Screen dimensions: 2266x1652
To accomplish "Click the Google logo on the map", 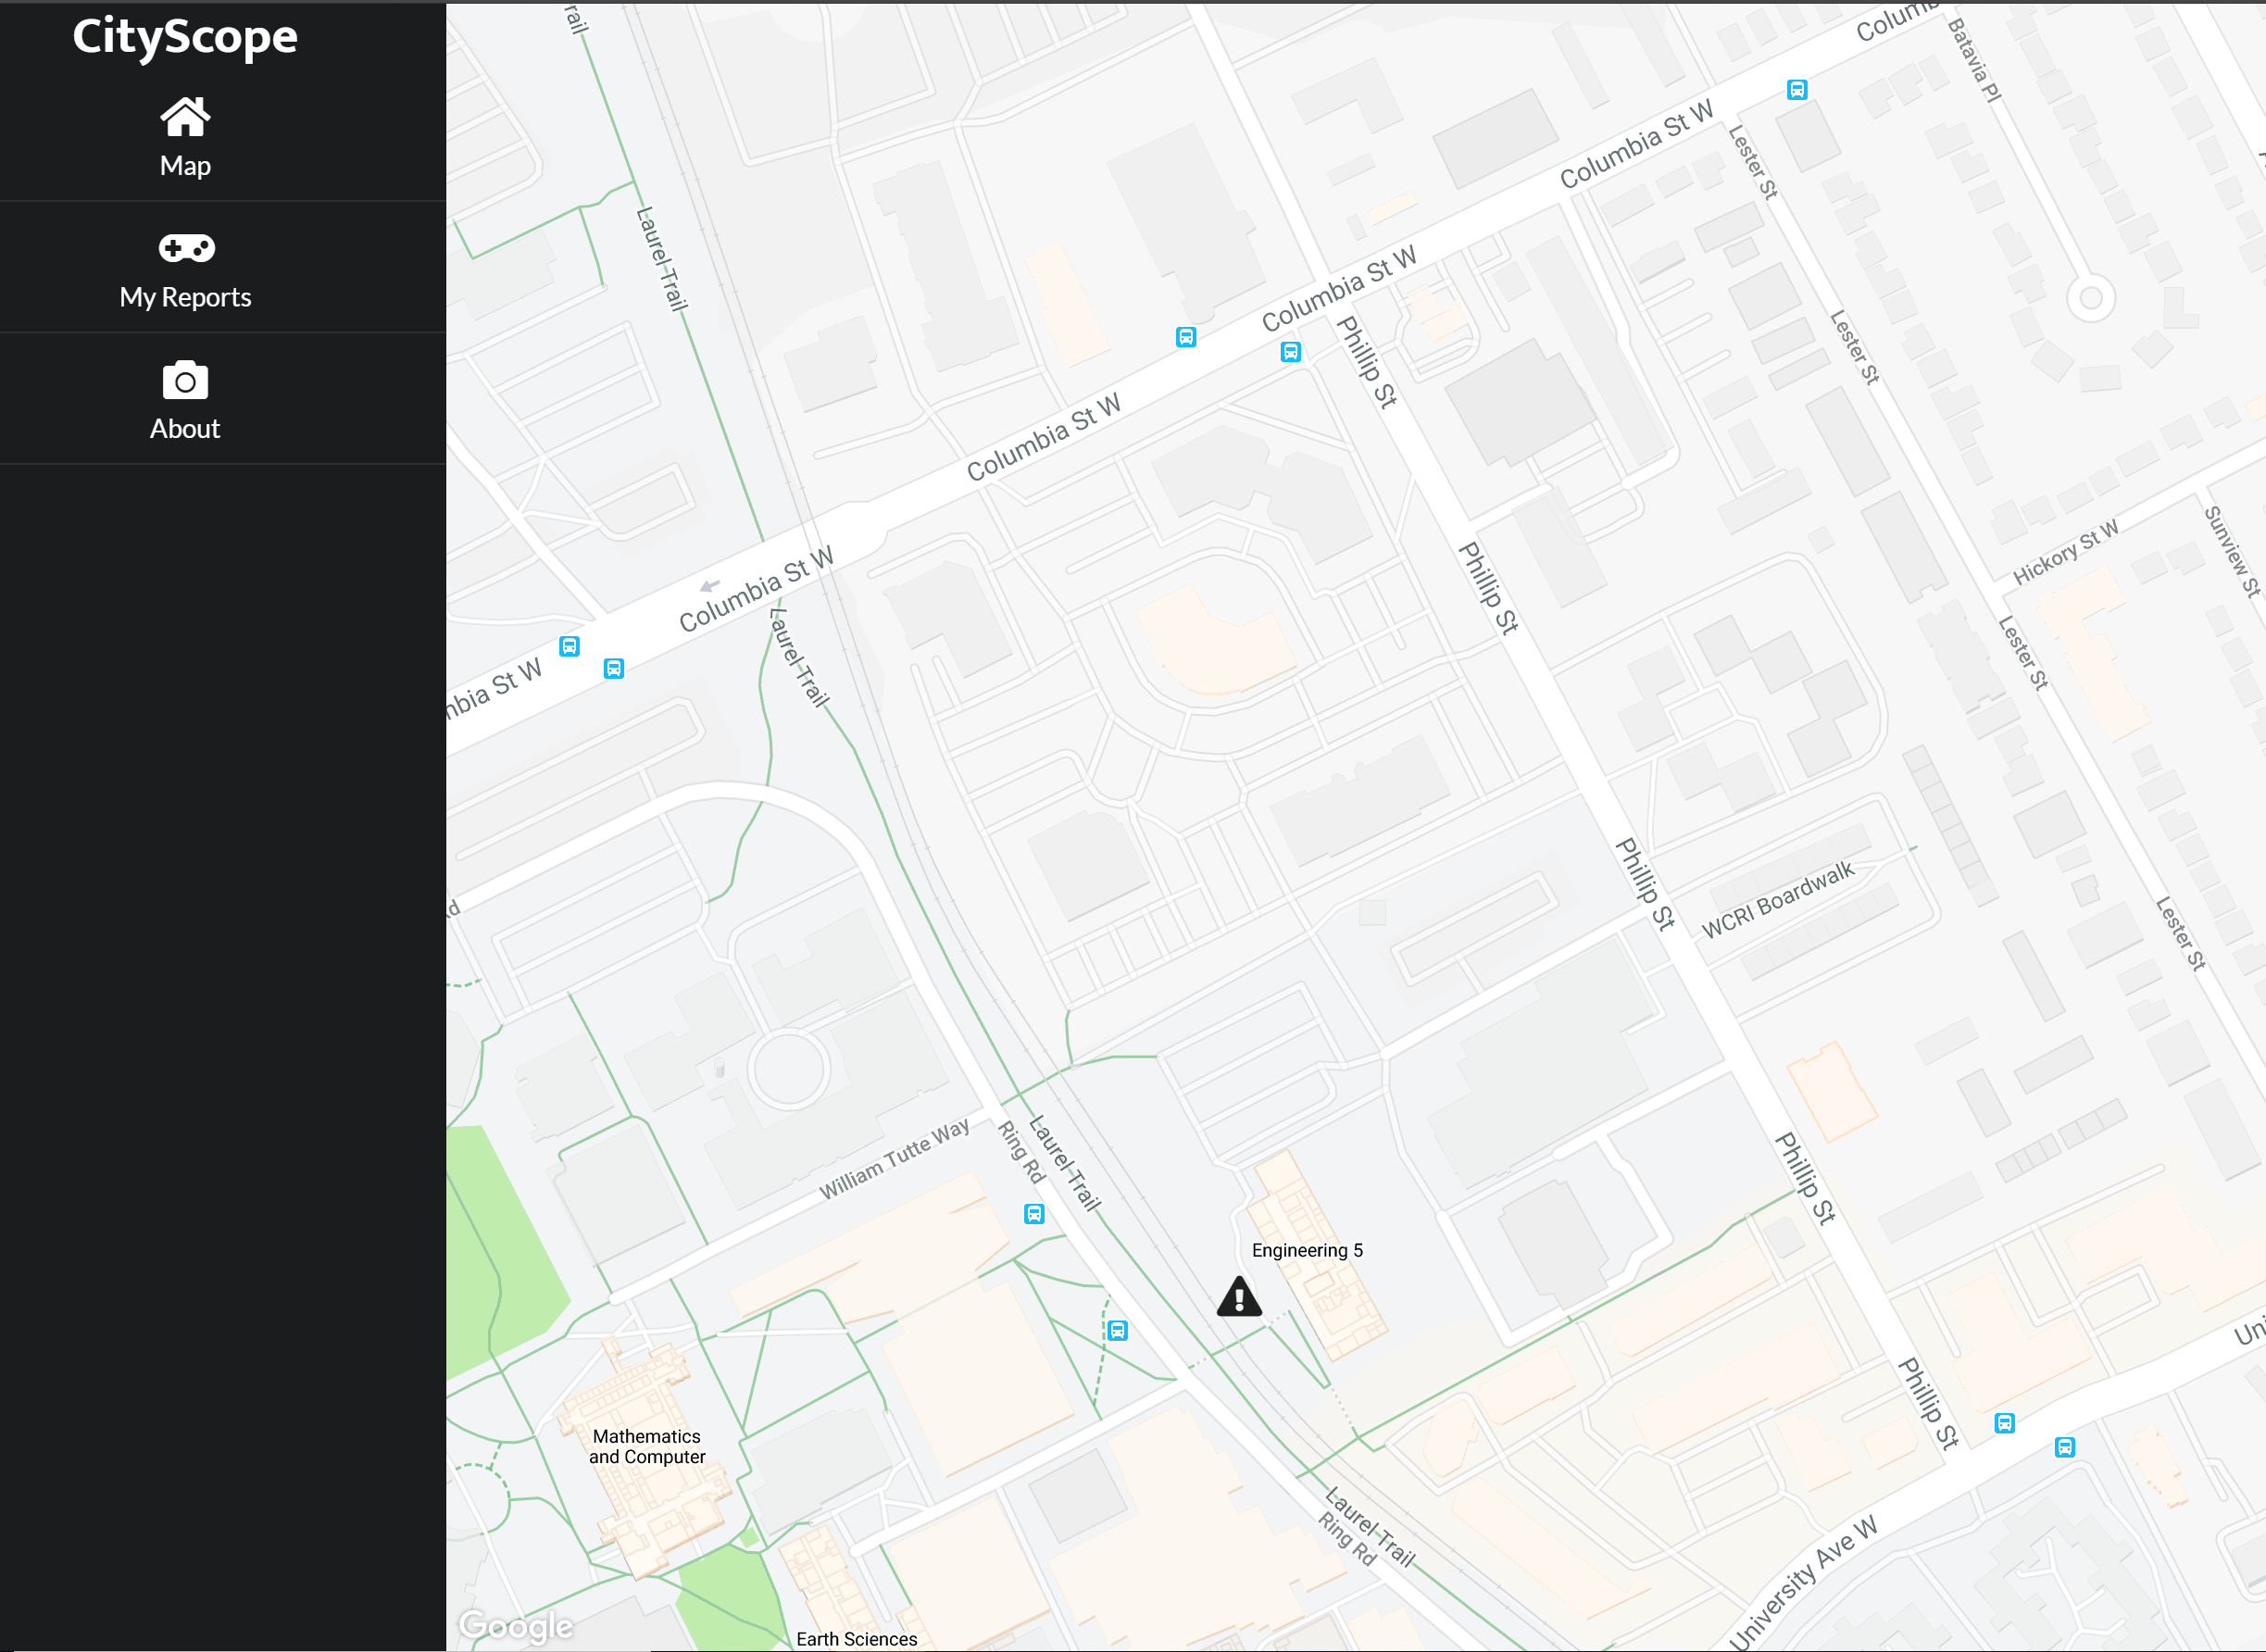I will pos(516,1627).
